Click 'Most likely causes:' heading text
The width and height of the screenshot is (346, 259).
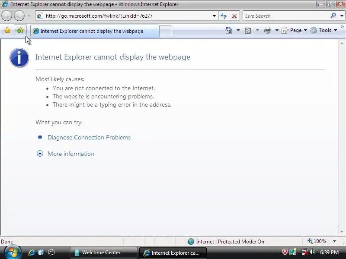pyautogui.click(x=60, y=79)
